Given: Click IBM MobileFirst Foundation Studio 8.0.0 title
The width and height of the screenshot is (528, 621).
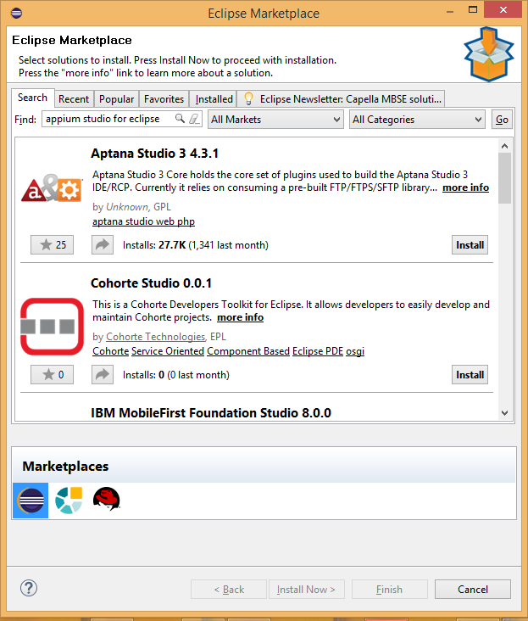Looking at the screenshot, I should (211, 413).
